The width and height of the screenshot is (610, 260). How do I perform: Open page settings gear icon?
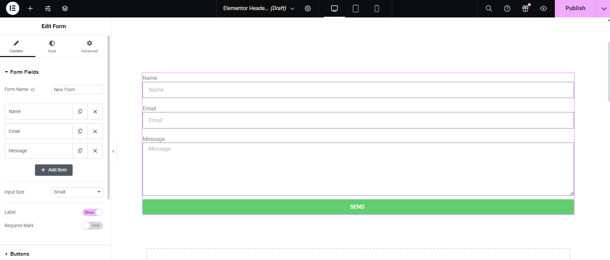click(x=308, y=8)
